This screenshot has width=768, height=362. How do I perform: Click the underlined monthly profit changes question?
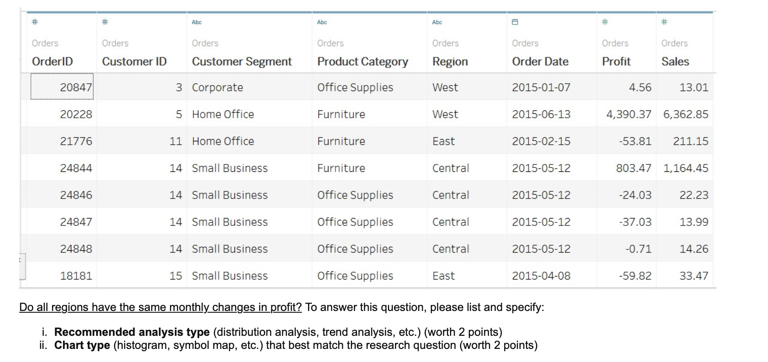[160, 307]
